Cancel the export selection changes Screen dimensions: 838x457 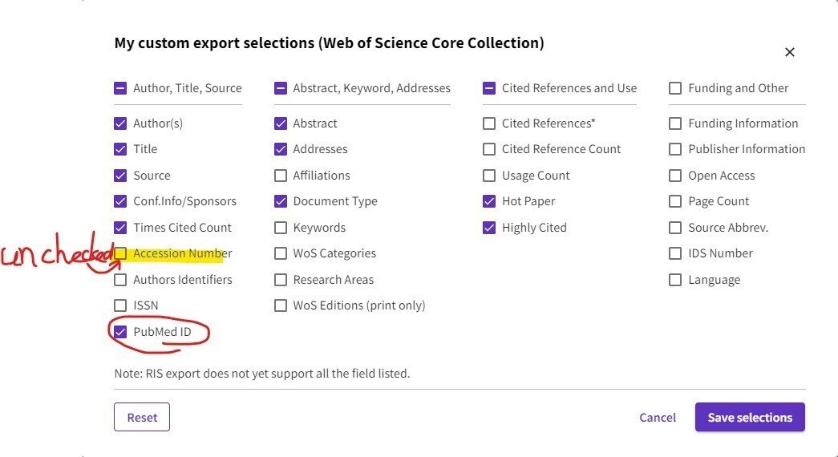tap(658, 418)
